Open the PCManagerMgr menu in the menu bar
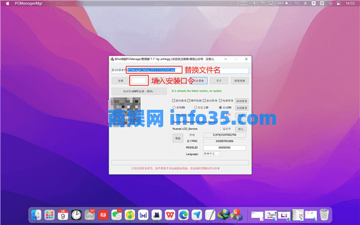Screen dimensions: 360x225 click(x=28, y=3)
